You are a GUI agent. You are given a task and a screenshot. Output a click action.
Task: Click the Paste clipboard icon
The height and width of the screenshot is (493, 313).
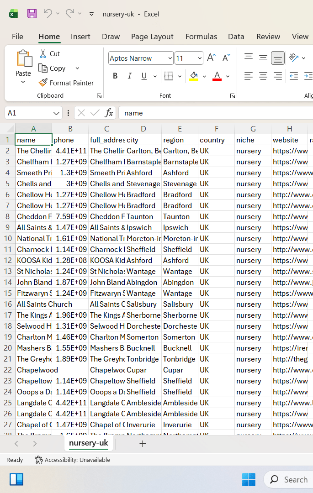[x=24, y=58]
